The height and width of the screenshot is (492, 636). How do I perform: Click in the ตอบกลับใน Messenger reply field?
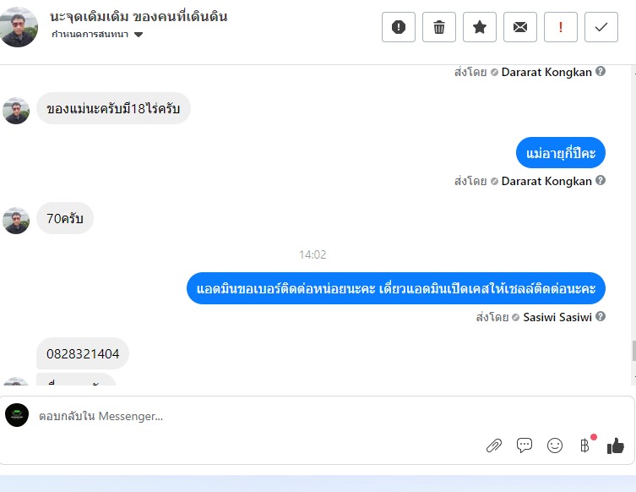point(259,416)
